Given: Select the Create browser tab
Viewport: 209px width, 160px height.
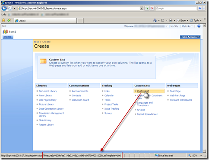Looking at the screenshot, I should click(45, 21).
